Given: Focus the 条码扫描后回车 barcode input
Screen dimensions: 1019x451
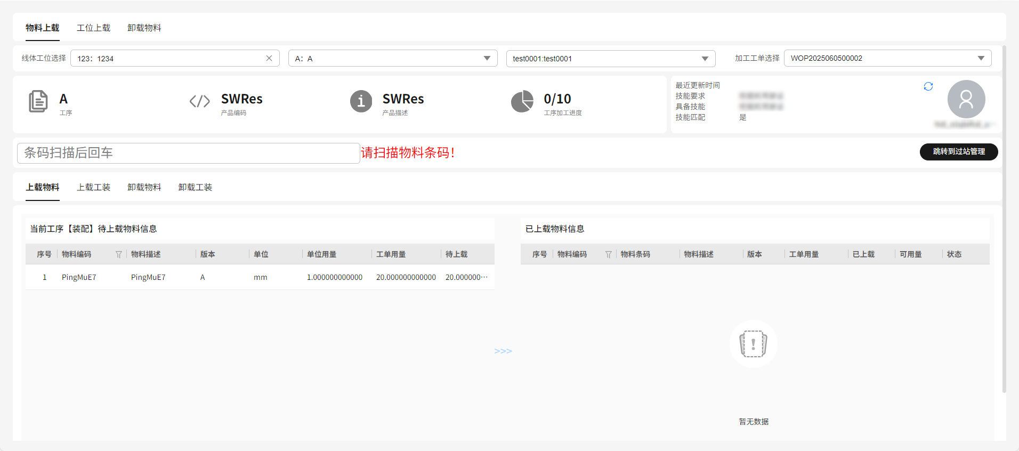Looking at the screenshot, I should tap(189, 153).
